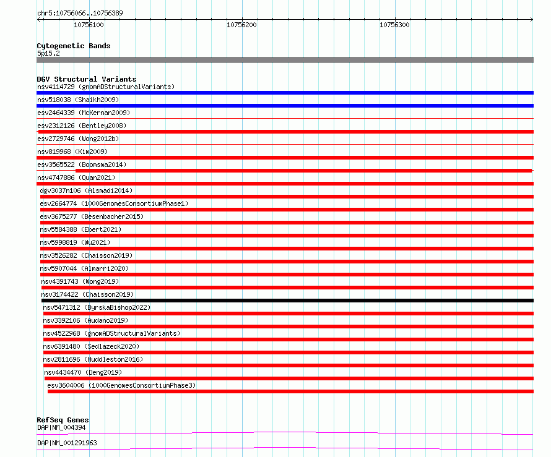Open DAP|NM_004394 gene label
The image size is (551, 457).
[x=61, y=427]
